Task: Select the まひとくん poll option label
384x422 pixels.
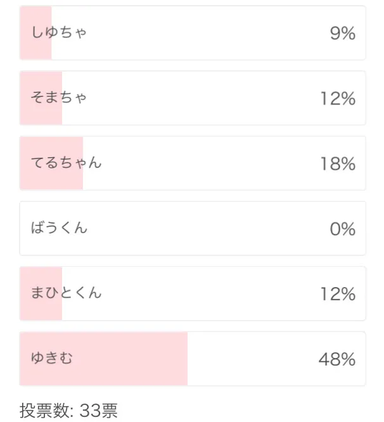Action: point(66,293)
